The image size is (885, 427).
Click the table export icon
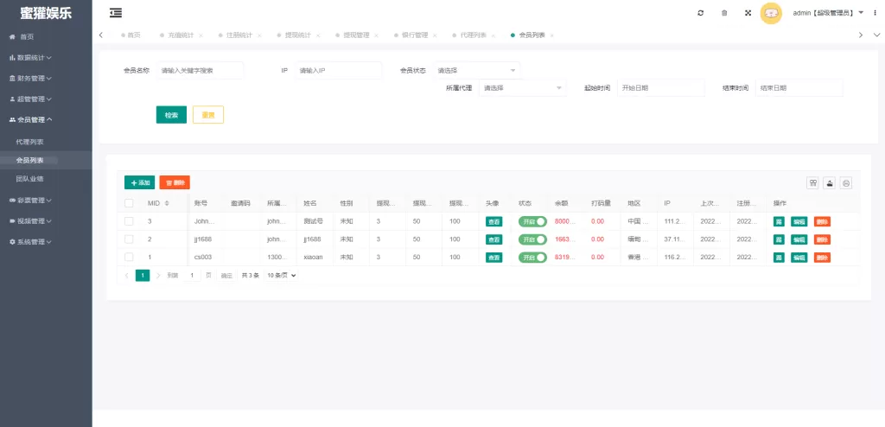pos(830,182)
